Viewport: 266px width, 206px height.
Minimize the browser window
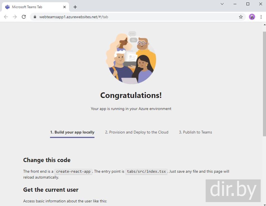[235, 4]
